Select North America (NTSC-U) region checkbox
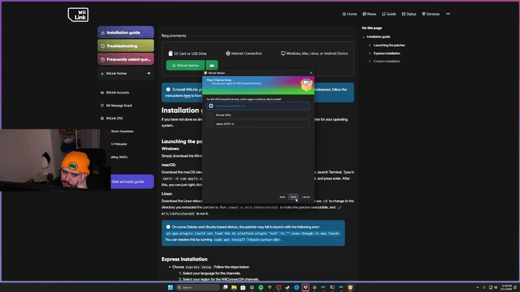520x292 pixels. (211, 106)
